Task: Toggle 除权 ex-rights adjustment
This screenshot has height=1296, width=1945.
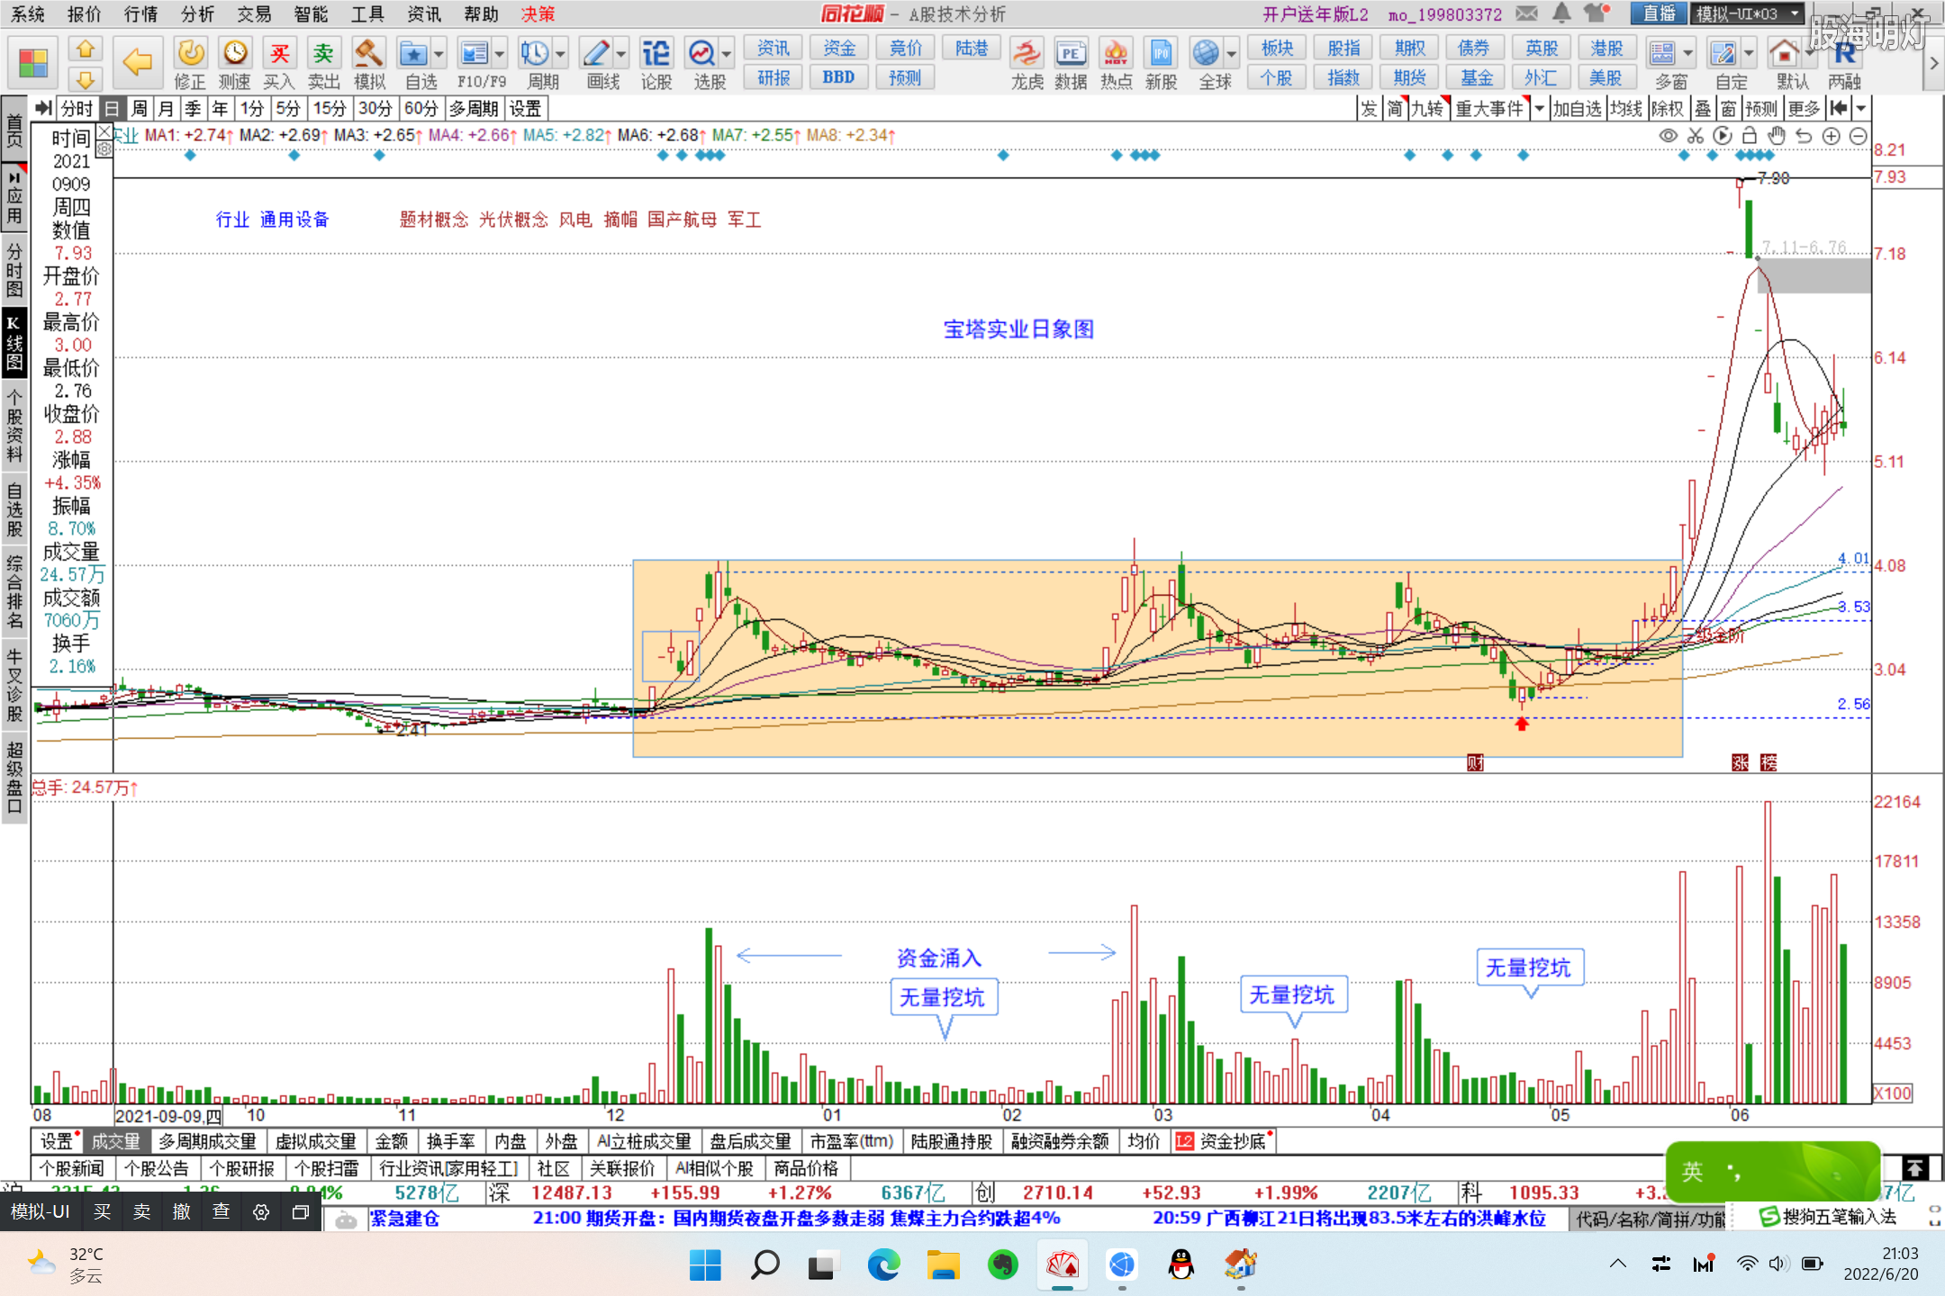Action: pyautogui.click(x=1667, y=109)
